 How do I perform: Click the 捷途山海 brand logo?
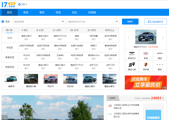(x=132, y=65)
